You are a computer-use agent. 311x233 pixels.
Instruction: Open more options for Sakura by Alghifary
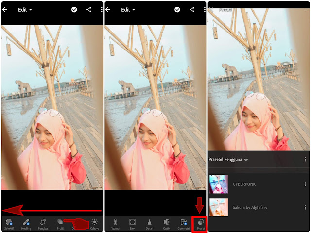click(305, 207)
